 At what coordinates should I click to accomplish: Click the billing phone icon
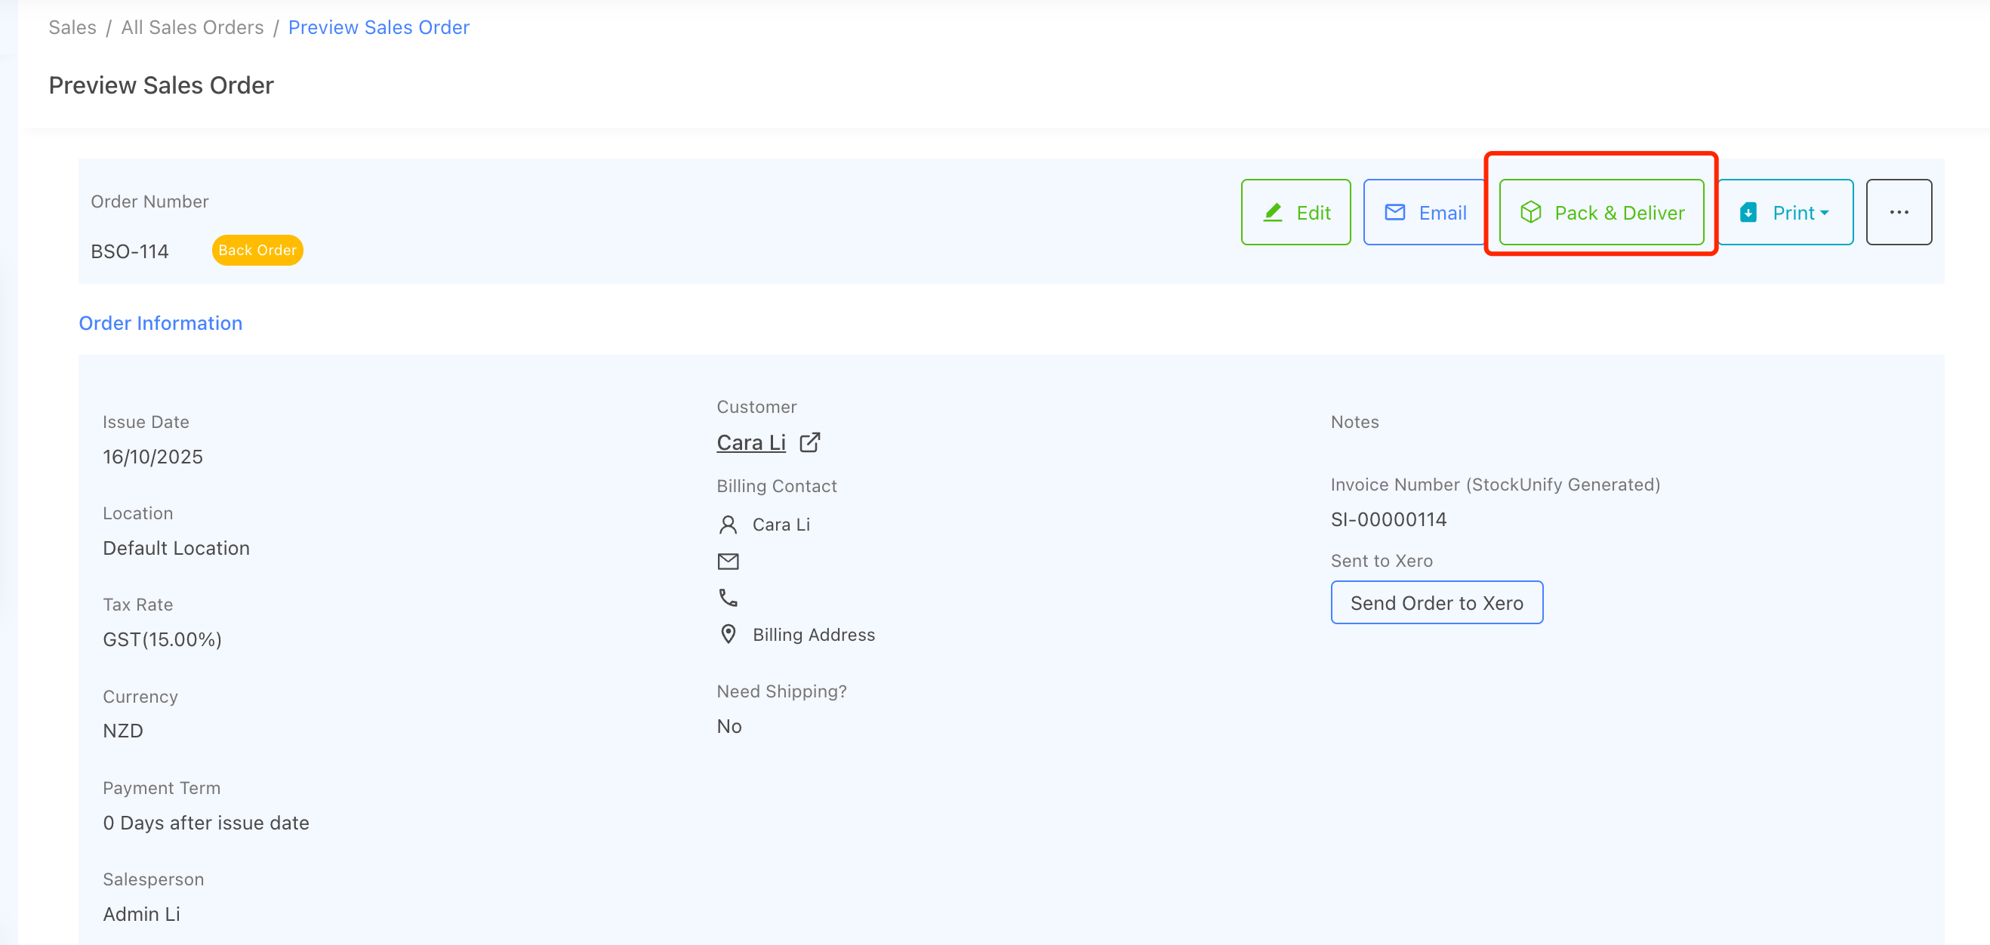728,598
